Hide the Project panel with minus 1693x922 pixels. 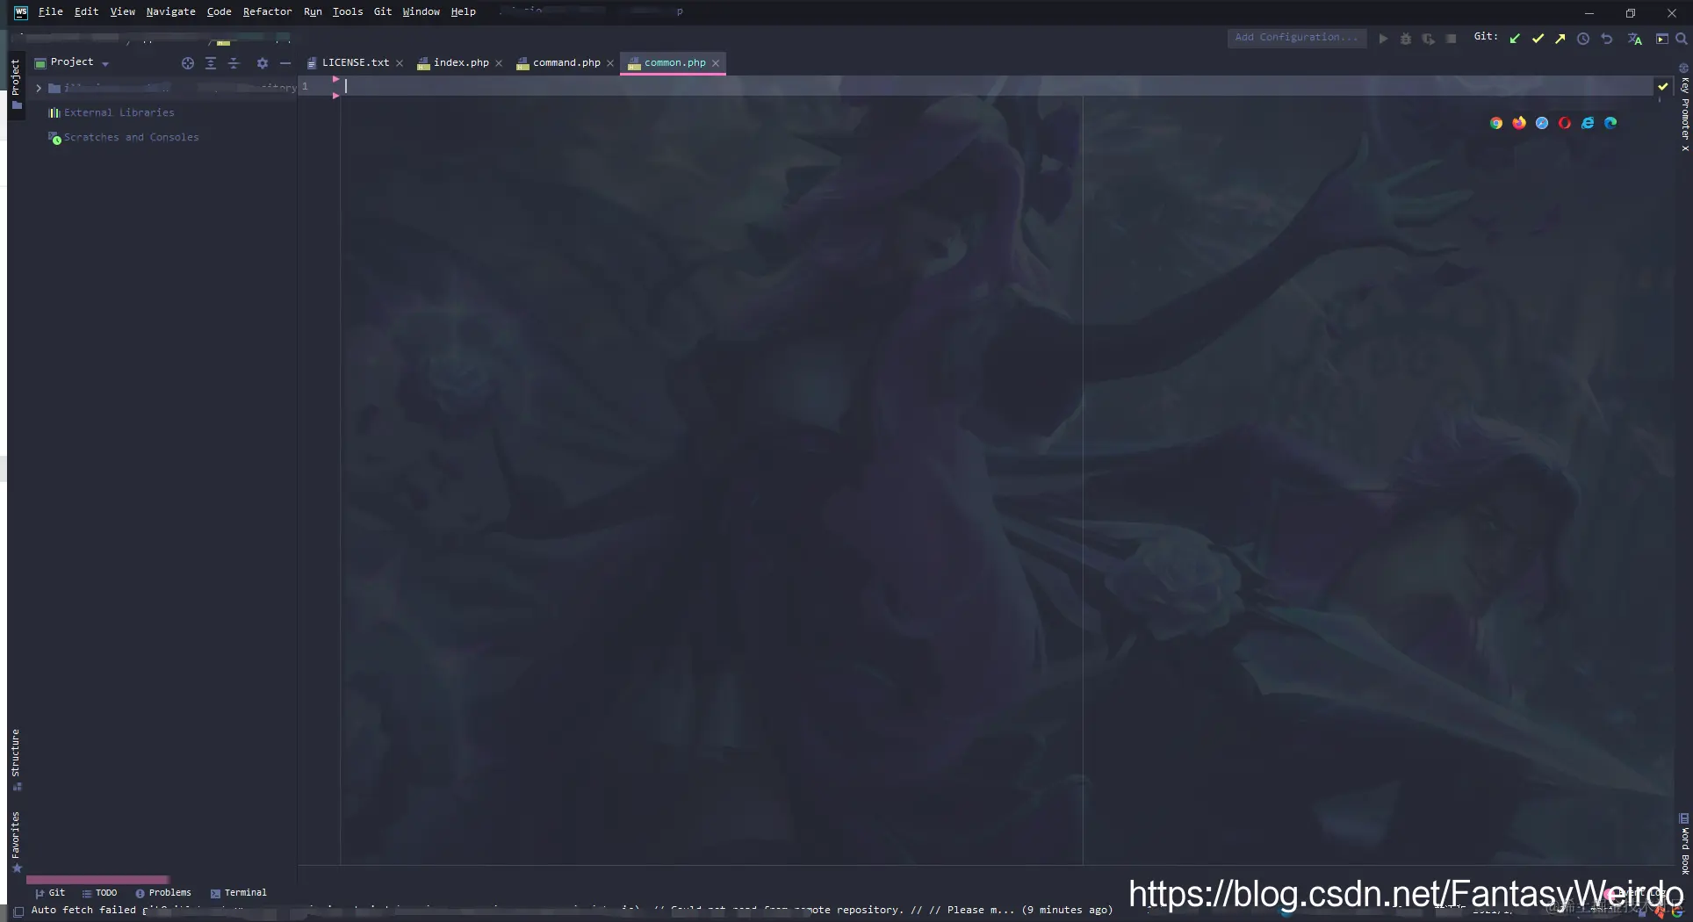[285, 63]
